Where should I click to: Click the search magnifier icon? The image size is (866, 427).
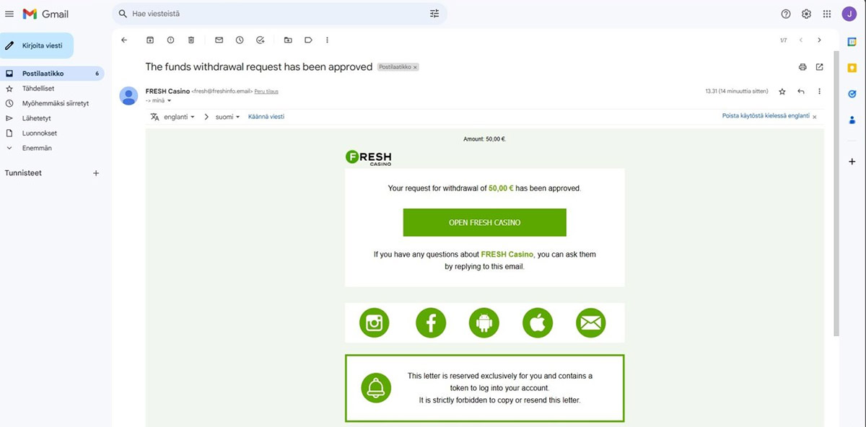123,14
